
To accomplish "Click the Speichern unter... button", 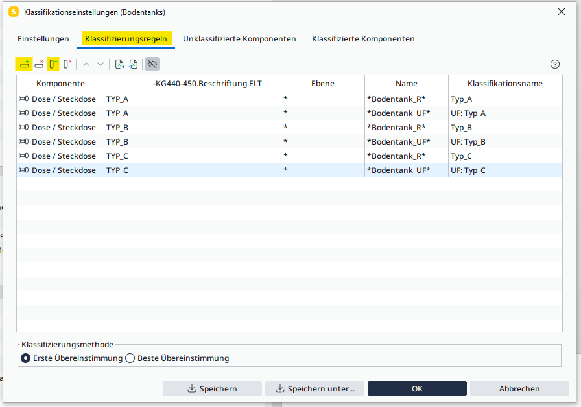I will [x=314, y=389].
